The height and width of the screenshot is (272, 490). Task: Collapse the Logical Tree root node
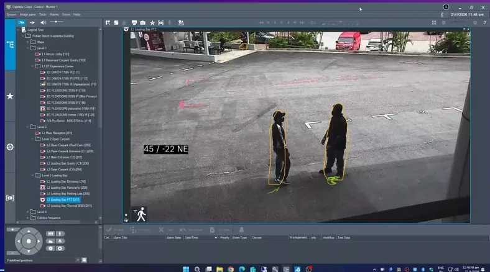(18, 30)
